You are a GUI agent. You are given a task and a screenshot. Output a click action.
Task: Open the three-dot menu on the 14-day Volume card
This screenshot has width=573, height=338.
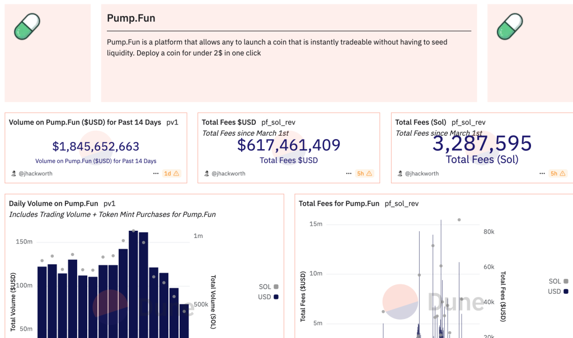coord(156,174)
